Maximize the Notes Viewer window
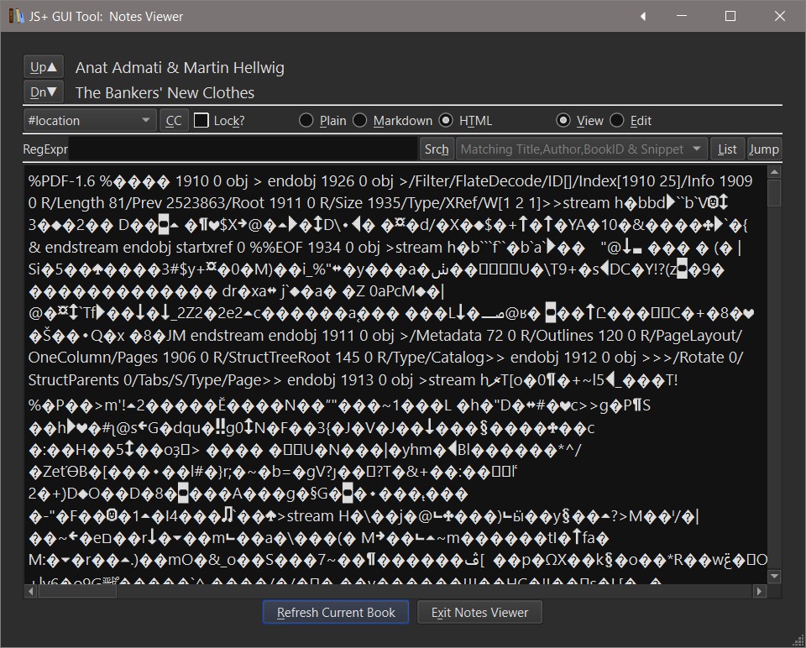 pos(730,17)
